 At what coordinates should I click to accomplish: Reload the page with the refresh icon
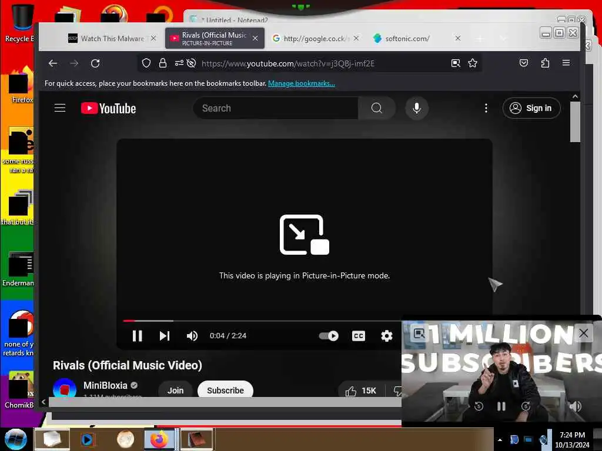pos(95,63)
